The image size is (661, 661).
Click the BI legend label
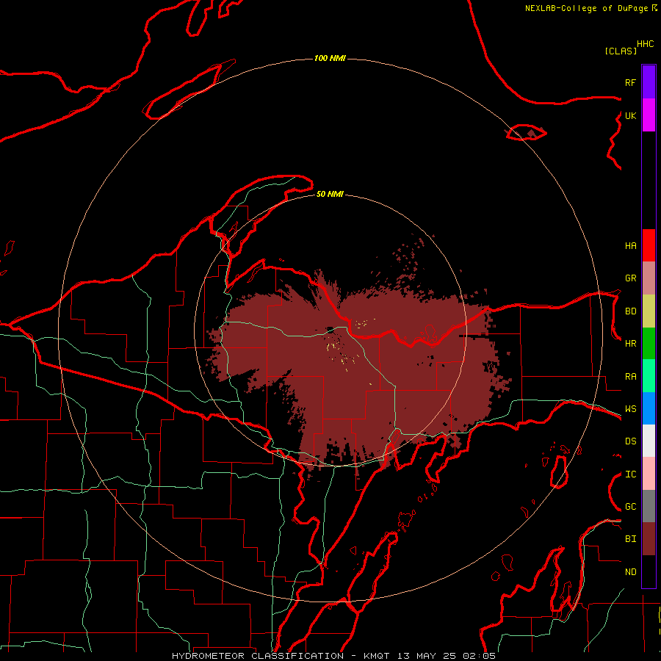coord(631,539)
